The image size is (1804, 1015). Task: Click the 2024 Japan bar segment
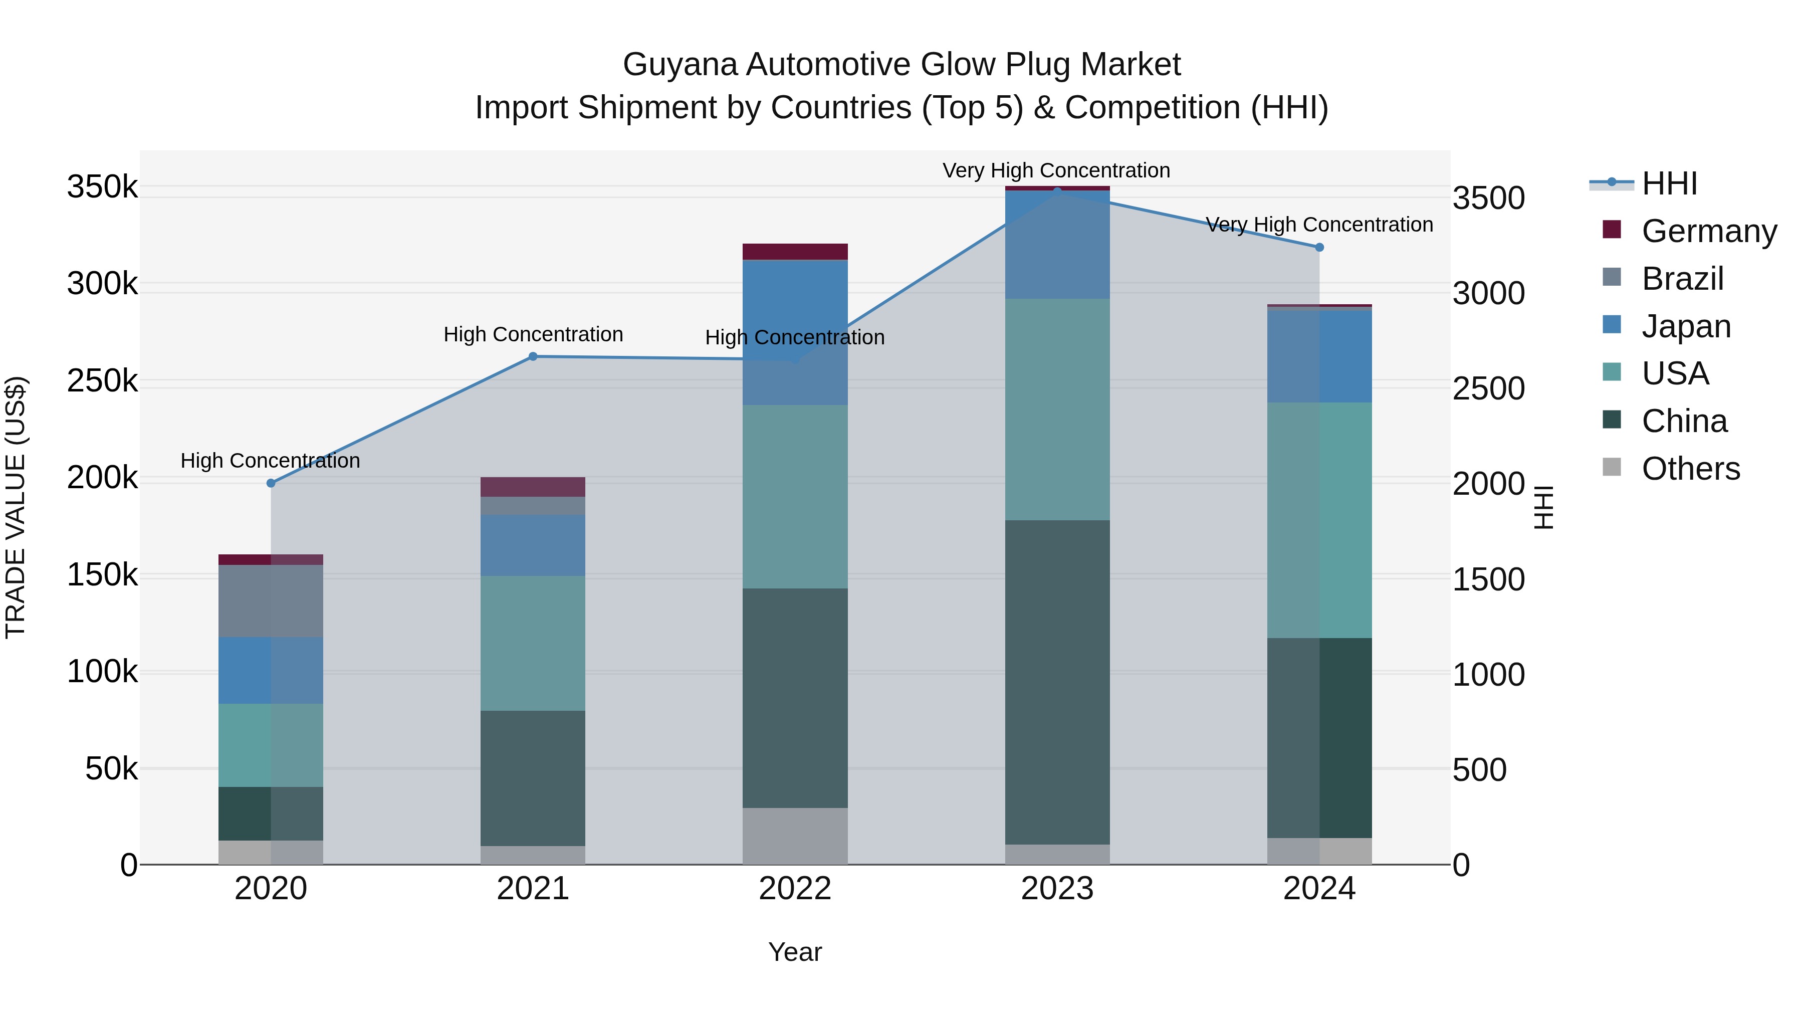point(1319,356)
